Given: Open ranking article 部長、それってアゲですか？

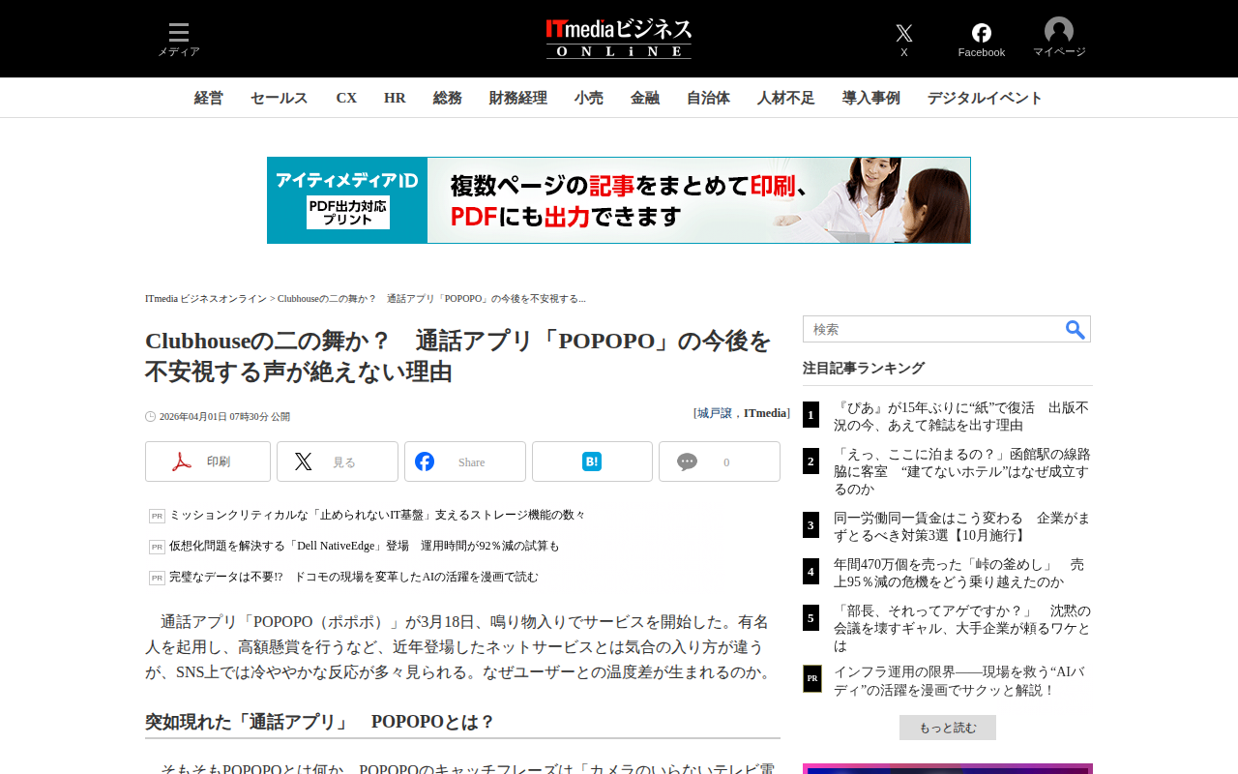Looking at the screenshot, I should (x=961, y=628).
